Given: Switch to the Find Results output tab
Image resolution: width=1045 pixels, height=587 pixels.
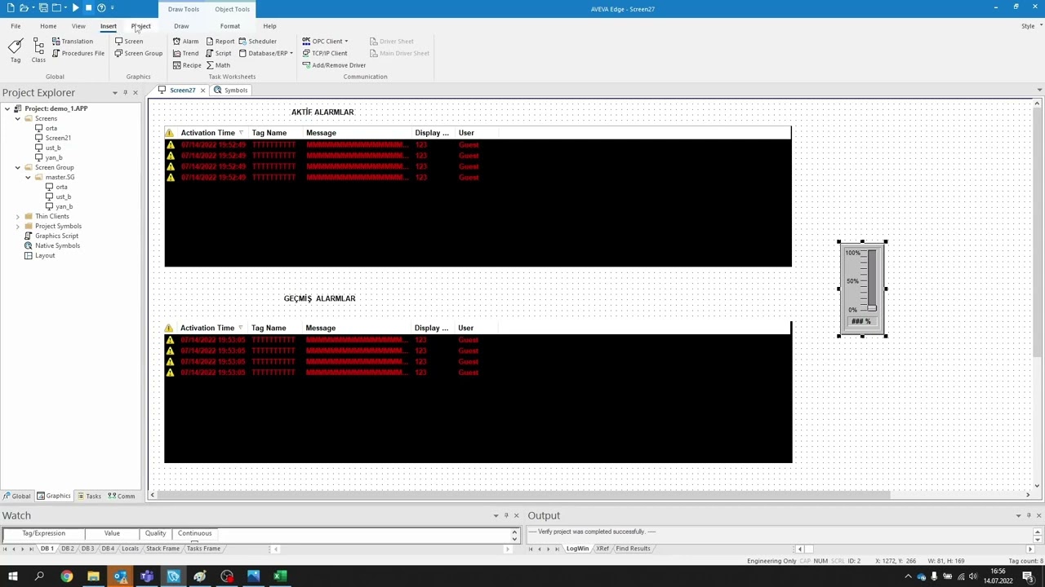Looking at the screenshot, I should point(633,549).
